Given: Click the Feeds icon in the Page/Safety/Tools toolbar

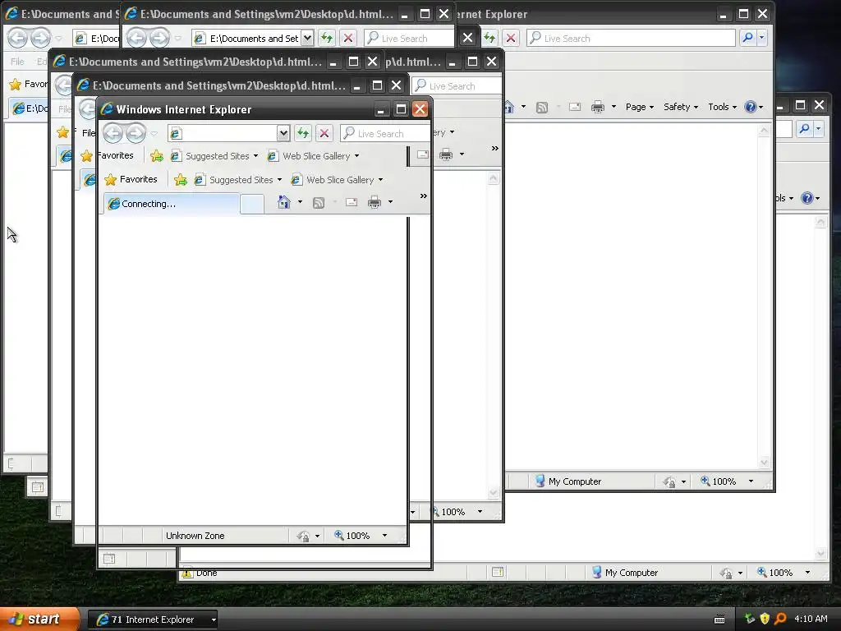Looking at the screenshot, I should pos(542,108).
